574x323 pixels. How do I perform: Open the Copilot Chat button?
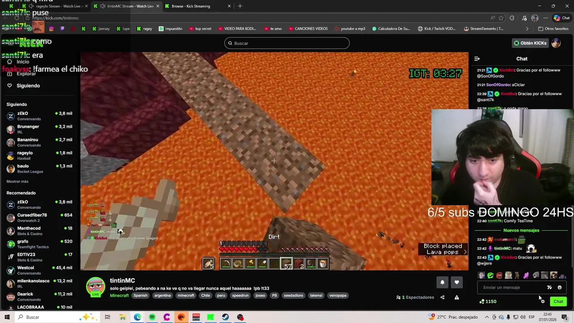point(562,18)
